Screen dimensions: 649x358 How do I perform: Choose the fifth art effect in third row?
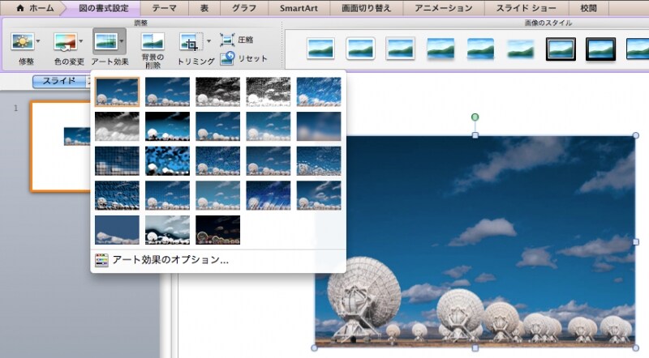319,161
